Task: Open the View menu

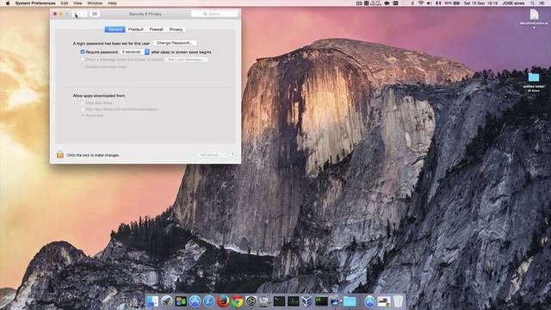Action: pyautogui.click(x=77, y=3)
